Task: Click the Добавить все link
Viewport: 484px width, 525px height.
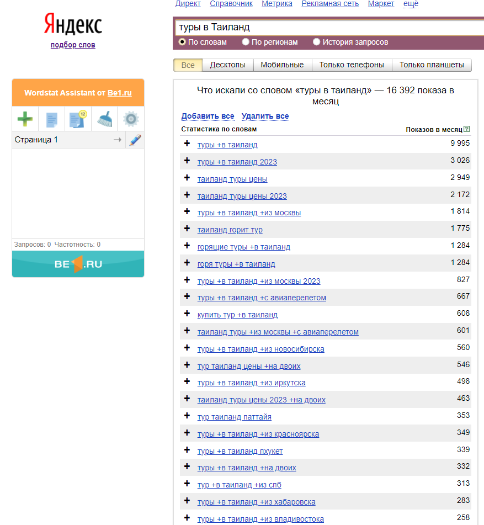Action: click(x=208, y=116)
